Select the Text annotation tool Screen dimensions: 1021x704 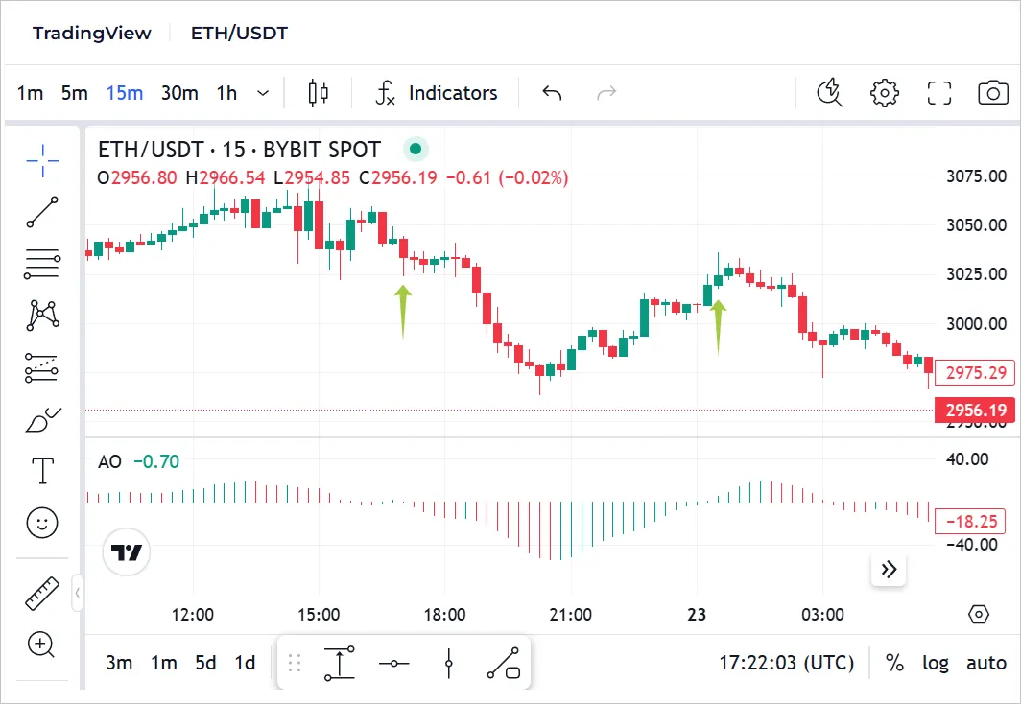[42, 471]
